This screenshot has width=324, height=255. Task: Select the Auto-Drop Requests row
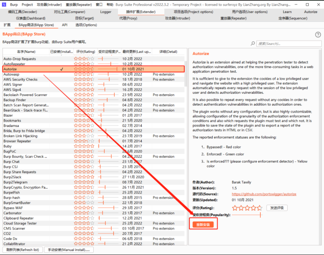coord(94,59)
